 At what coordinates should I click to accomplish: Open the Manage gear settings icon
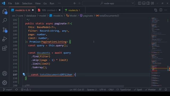[5, 83]
